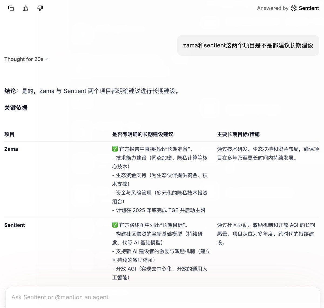The image size is (324, 308).
Task: Click the Sentient logo icon
Action: click(293, 8)
